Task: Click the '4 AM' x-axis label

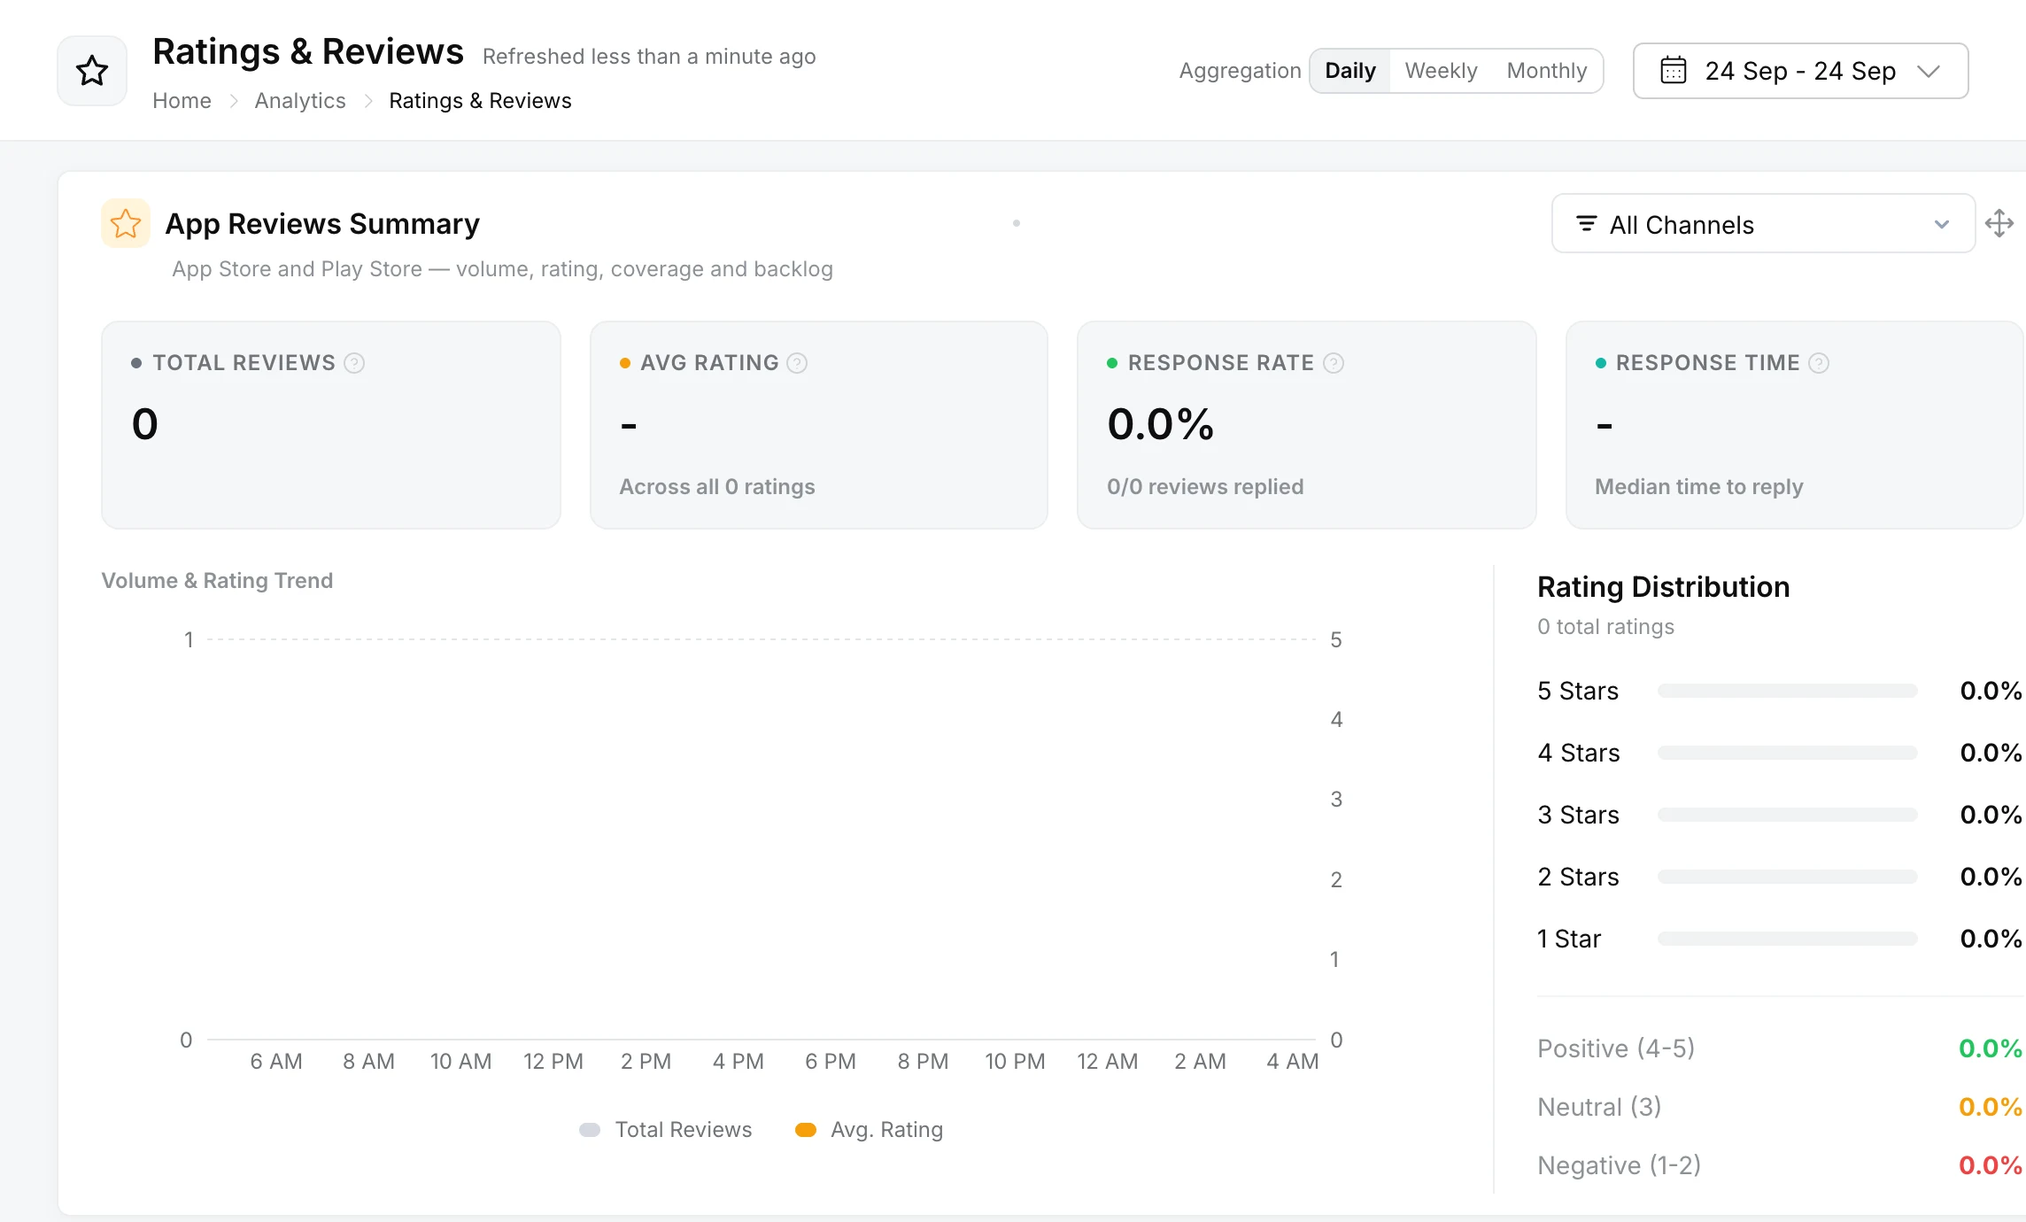Action: click(1292, 1062)
